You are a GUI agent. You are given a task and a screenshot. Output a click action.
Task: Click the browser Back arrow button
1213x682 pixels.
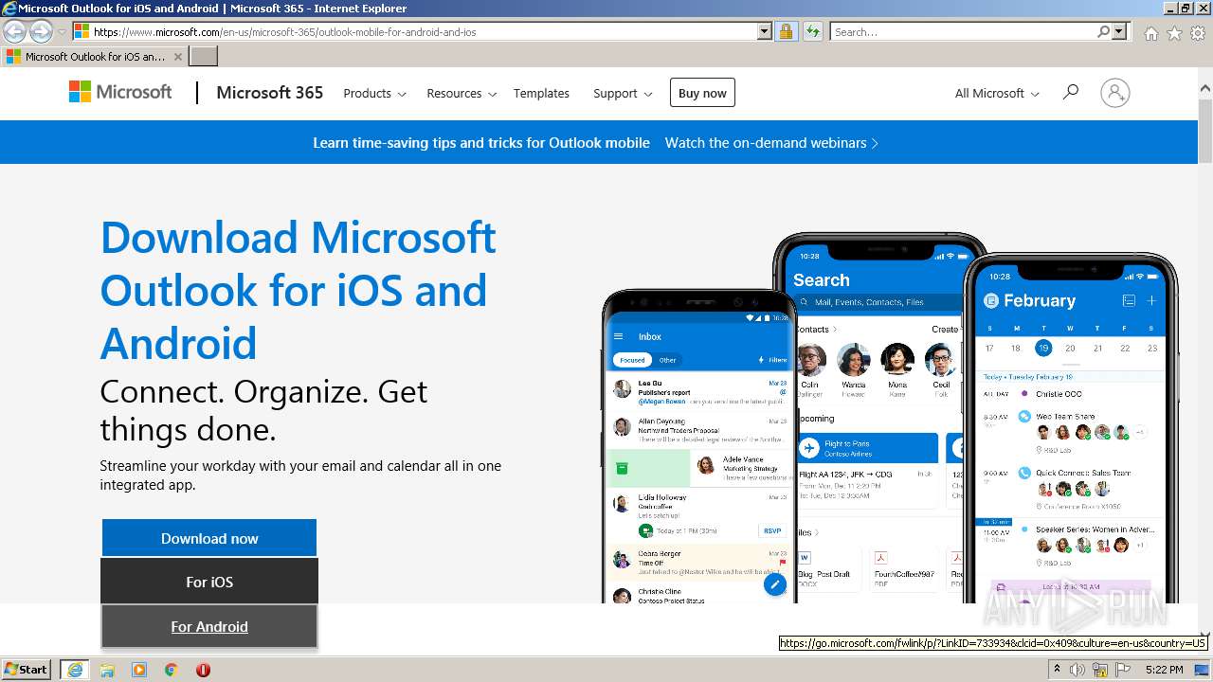pos(14,31)
